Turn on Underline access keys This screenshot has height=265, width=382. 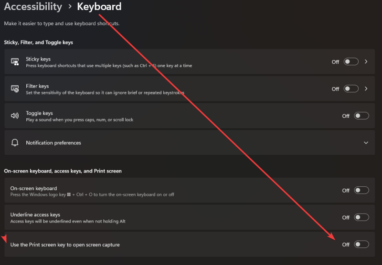361,217
